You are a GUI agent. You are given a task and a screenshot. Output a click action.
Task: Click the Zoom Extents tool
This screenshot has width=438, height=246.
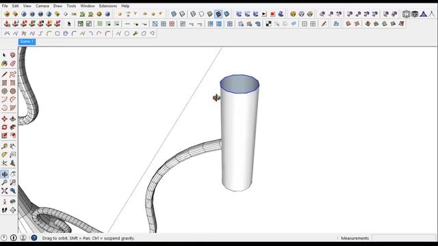[x=4, y=191]
